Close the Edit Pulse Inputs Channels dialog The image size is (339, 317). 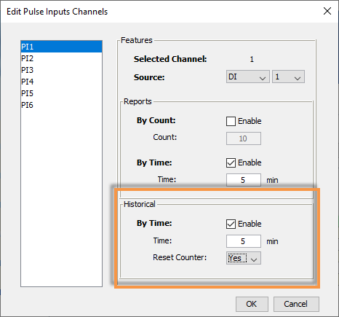(327, 11)
